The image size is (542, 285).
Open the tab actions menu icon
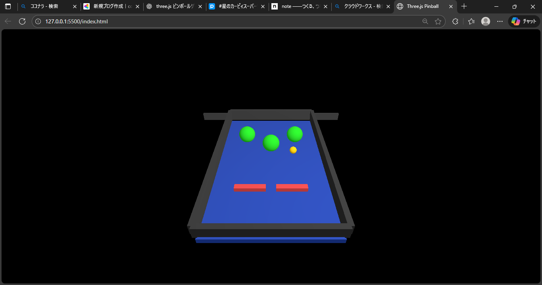tap(8, 6)
